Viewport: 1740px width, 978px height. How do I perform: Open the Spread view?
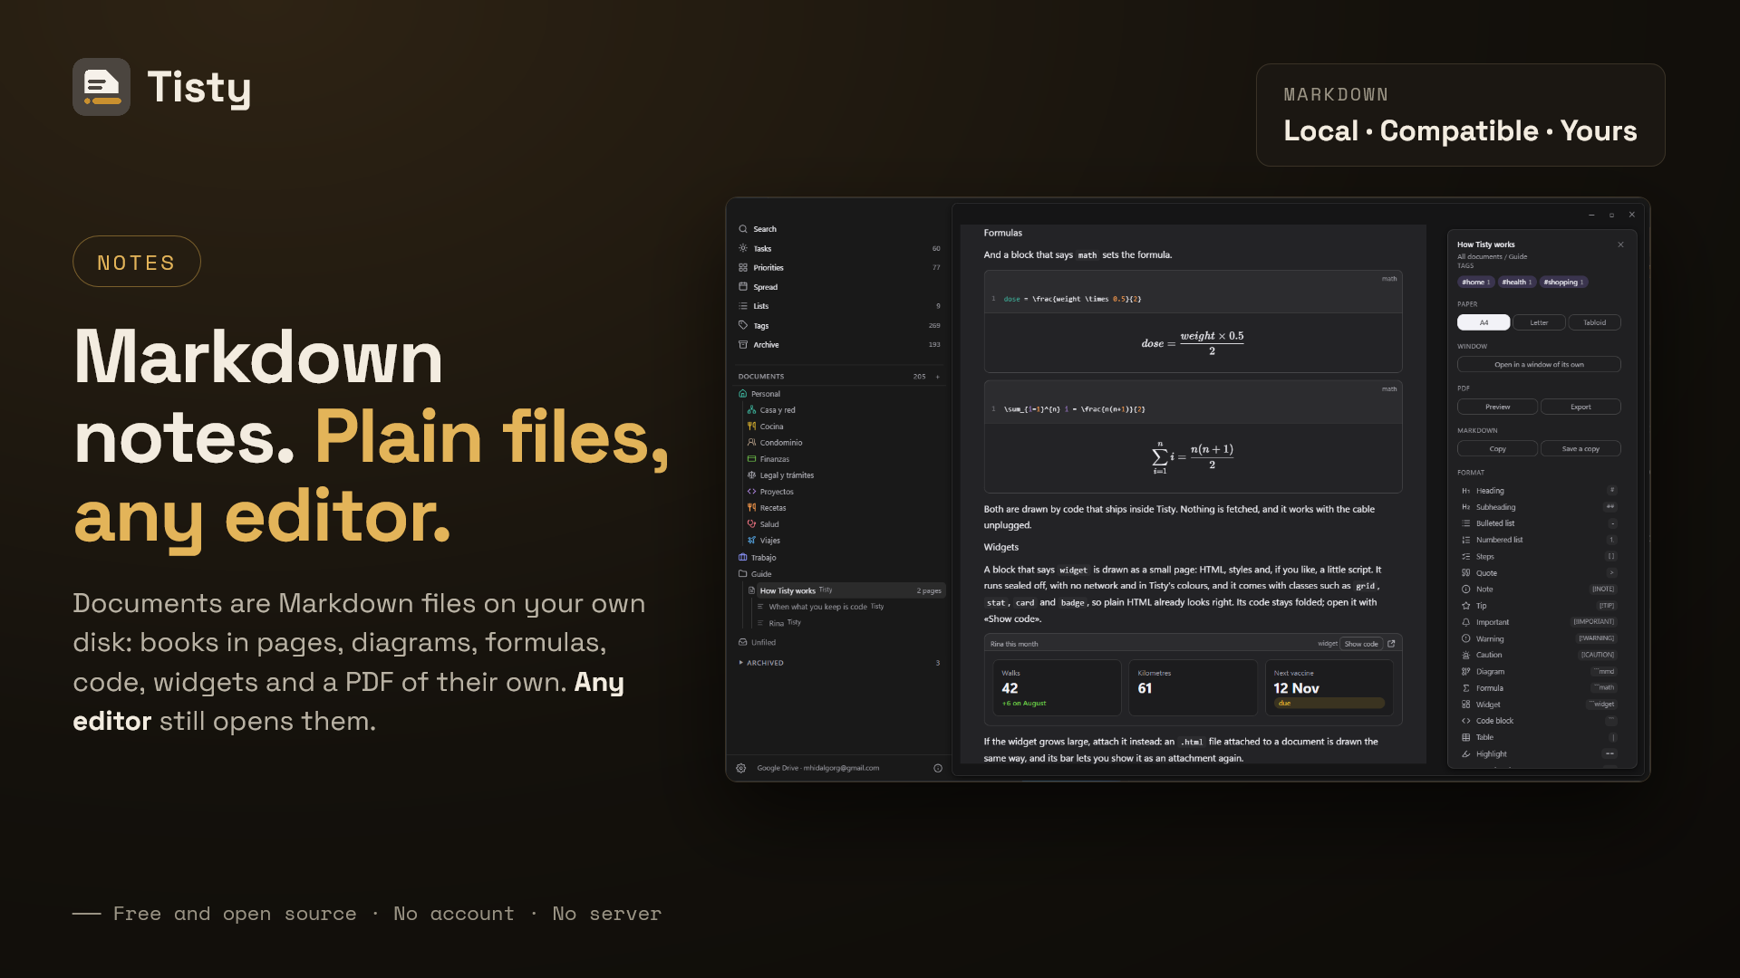[x=840, y=287]
